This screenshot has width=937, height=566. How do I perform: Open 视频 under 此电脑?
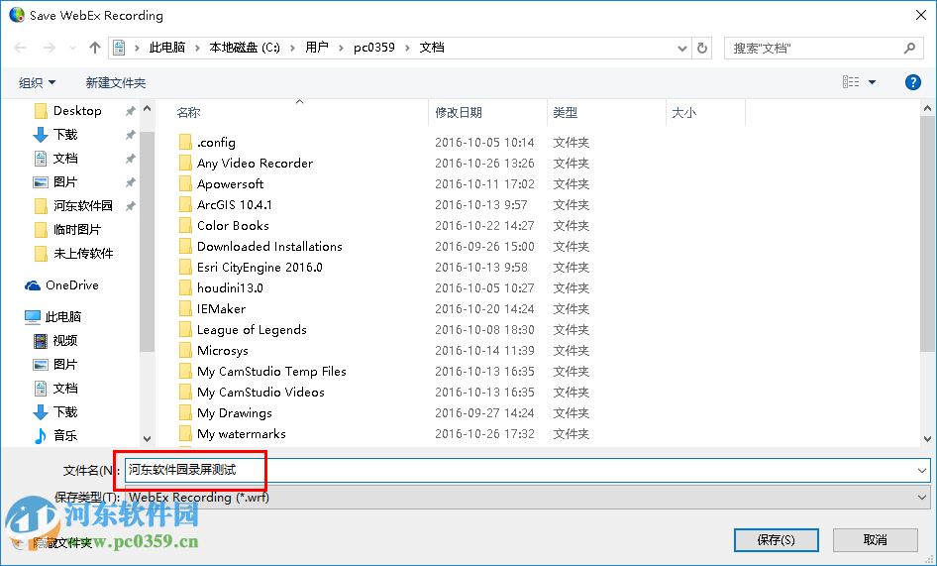click(x=65, y=340)
